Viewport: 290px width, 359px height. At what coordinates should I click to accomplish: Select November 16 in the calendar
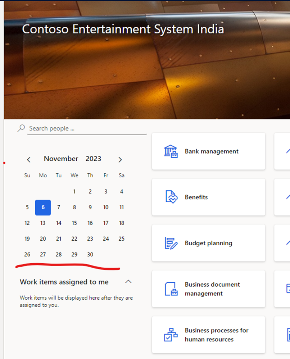[x=90, y=223]
